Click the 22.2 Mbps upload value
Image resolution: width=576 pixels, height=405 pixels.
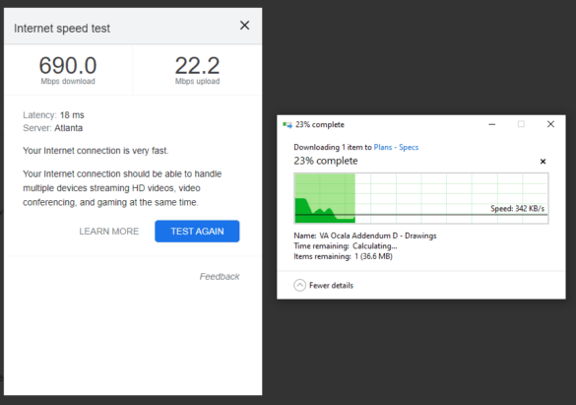[x=197, y=66]
